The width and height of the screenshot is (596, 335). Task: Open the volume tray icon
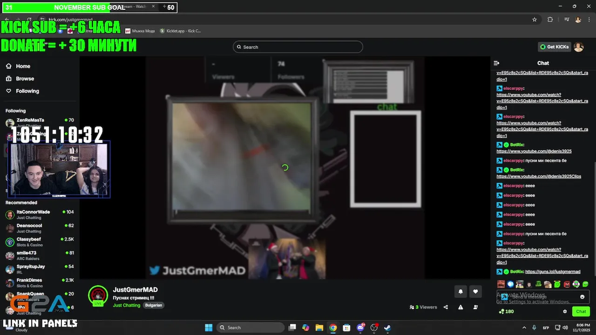click(565, 328)
